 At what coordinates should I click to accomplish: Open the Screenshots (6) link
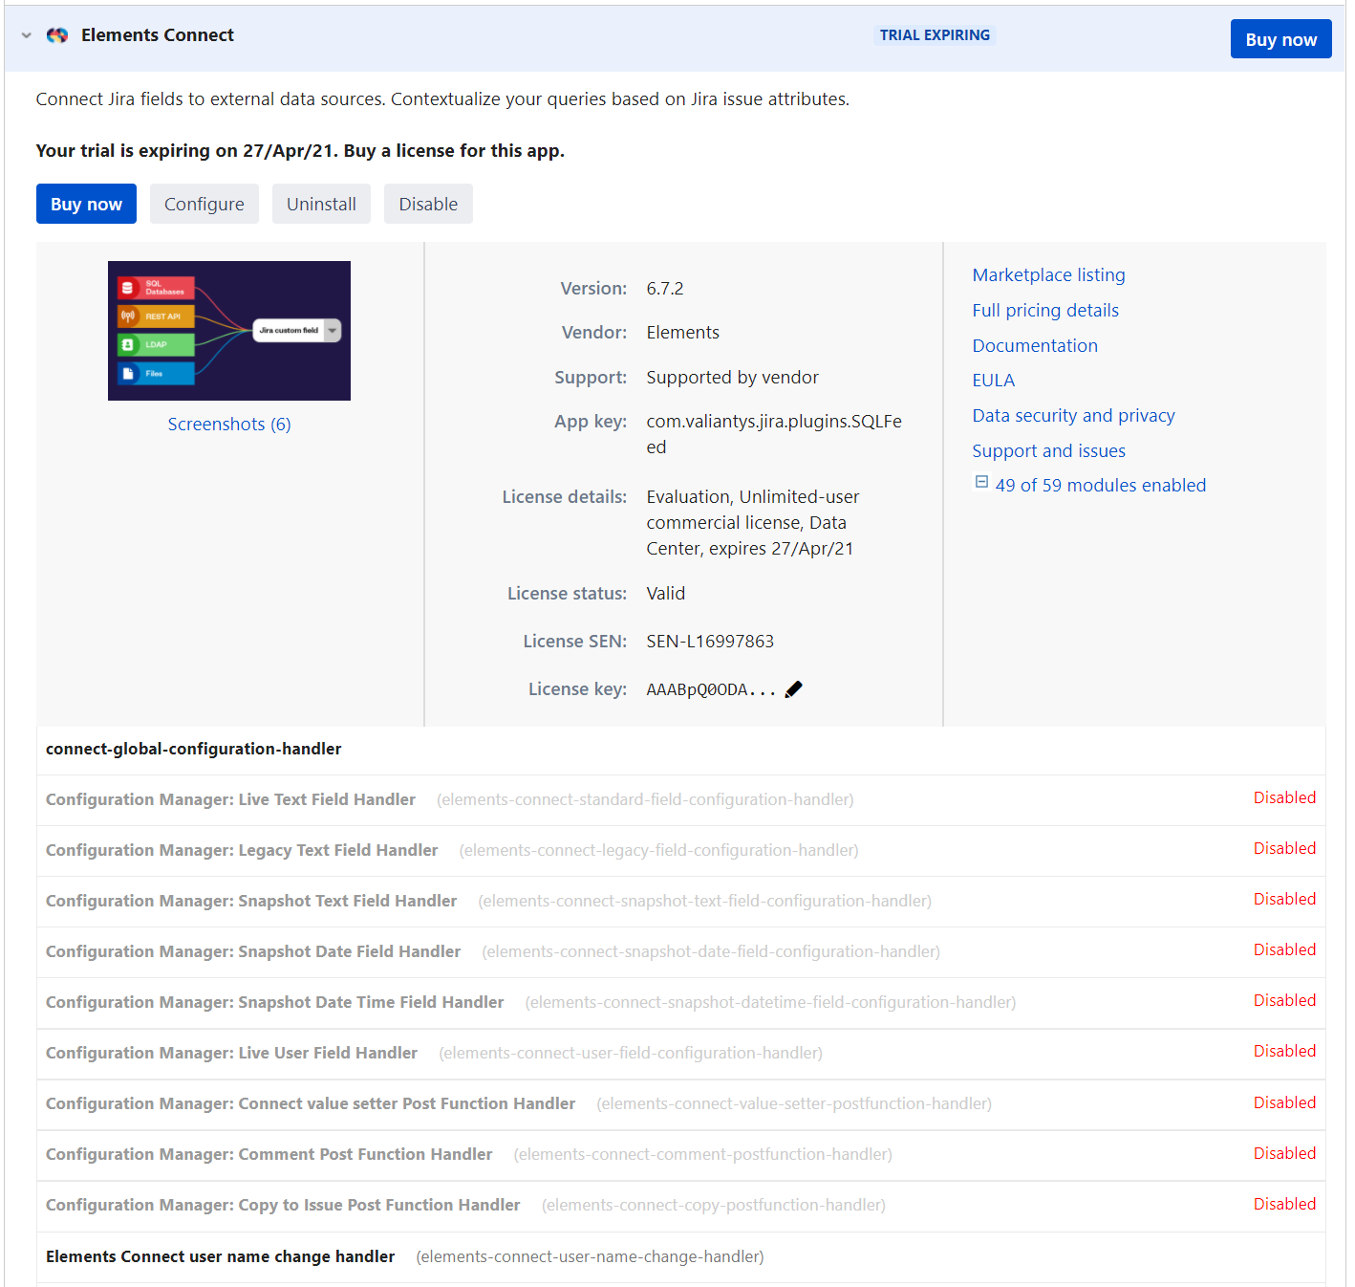229,425
